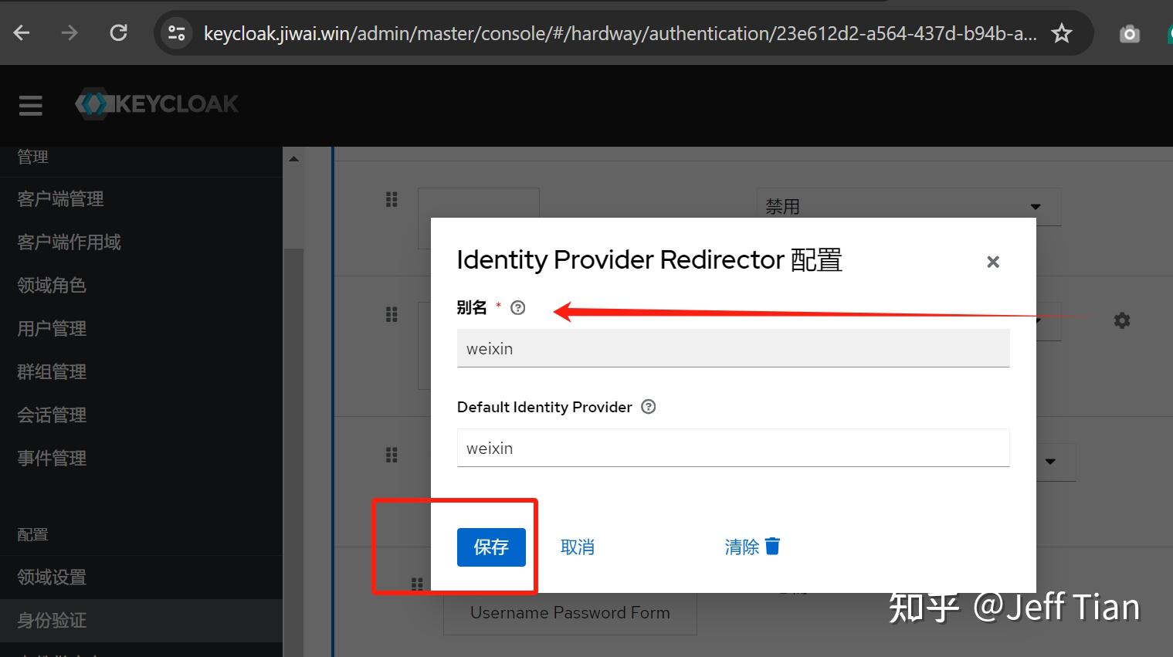Click the Keycloak logo icon

coord(94,103)
